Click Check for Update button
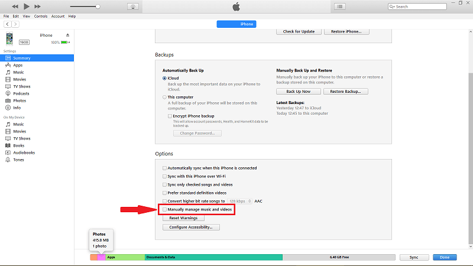The image size is (473, 266). [x=299, y=31]
